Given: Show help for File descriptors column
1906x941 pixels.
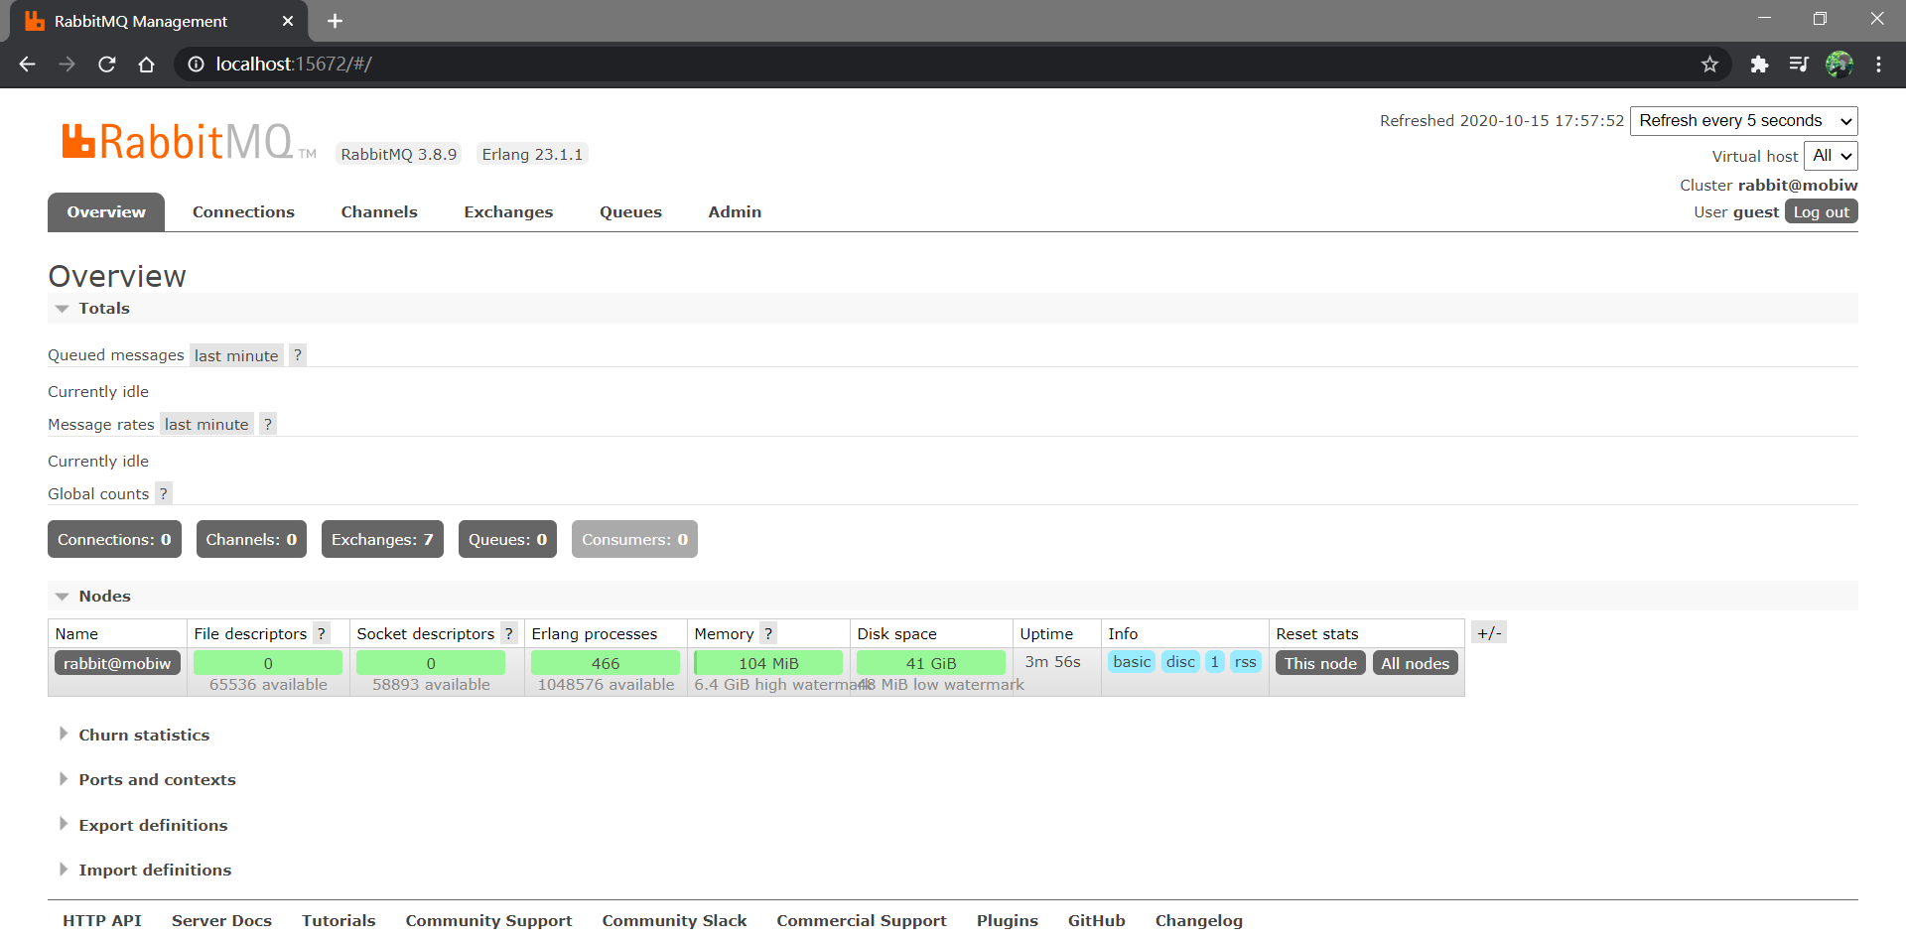Looking at the screenshot, I should [322, 633].
